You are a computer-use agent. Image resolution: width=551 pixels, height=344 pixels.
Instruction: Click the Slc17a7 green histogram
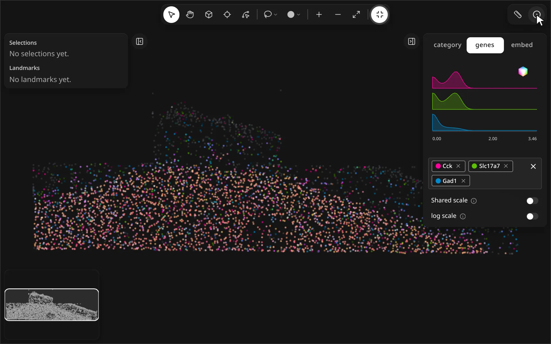(484, 101)
